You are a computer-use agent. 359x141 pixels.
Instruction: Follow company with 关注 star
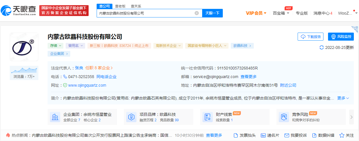[347, 135]
